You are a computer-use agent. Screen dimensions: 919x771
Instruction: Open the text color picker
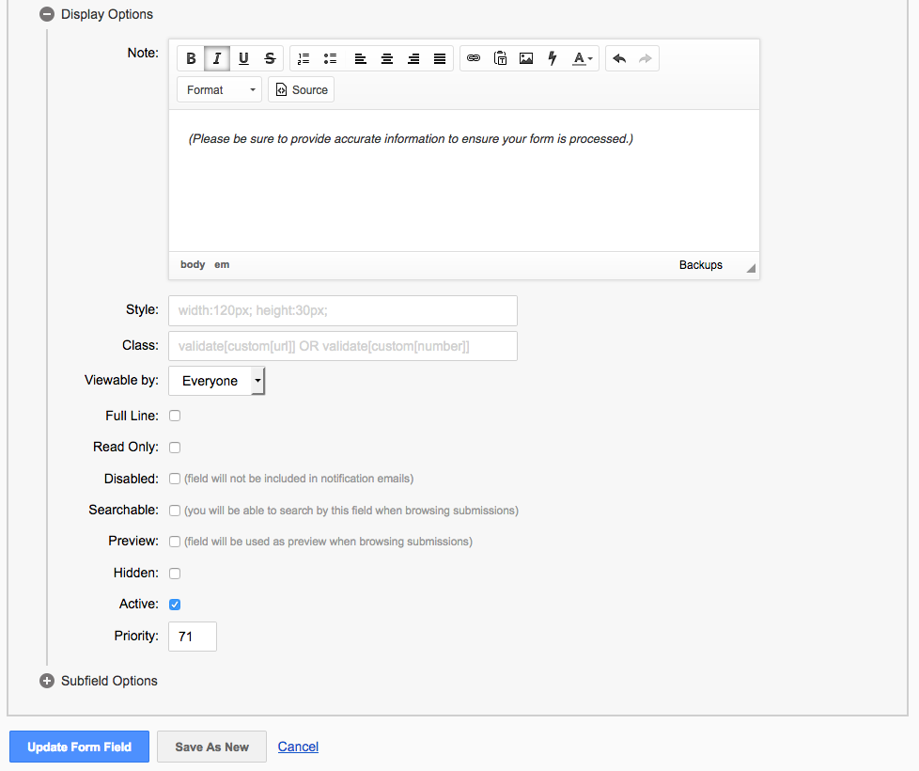(x=583, y=58)
